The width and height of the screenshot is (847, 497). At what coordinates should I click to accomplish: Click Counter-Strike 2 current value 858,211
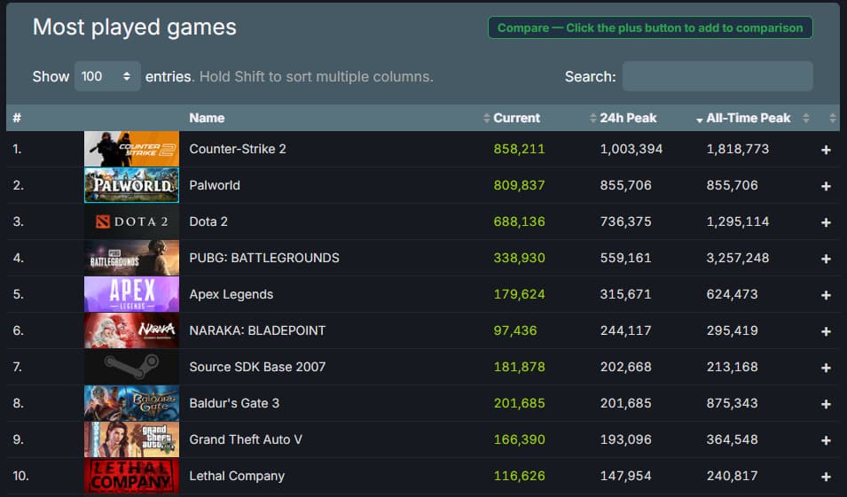tap(519, 149)
